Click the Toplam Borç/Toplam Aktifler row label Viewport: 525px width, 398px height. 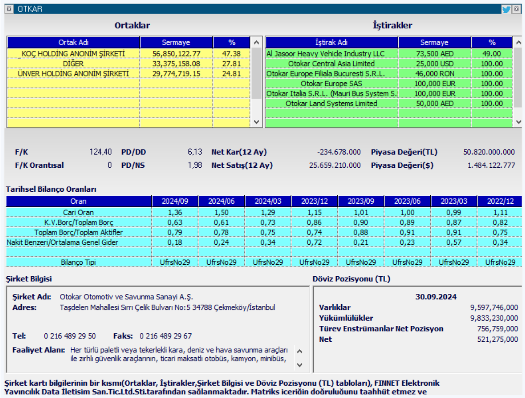[x=78, y=232]
